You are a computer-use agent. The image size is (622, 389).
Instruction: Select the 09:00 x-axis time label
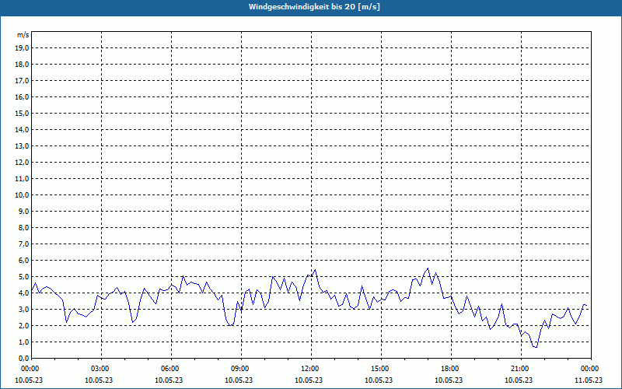click(240, 369)
